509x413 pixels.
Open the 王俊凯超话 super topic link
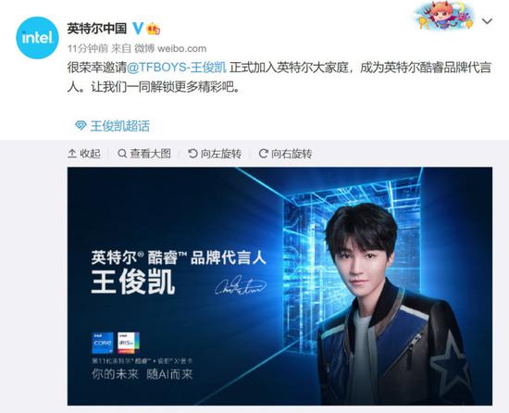(x=119, y=126)
